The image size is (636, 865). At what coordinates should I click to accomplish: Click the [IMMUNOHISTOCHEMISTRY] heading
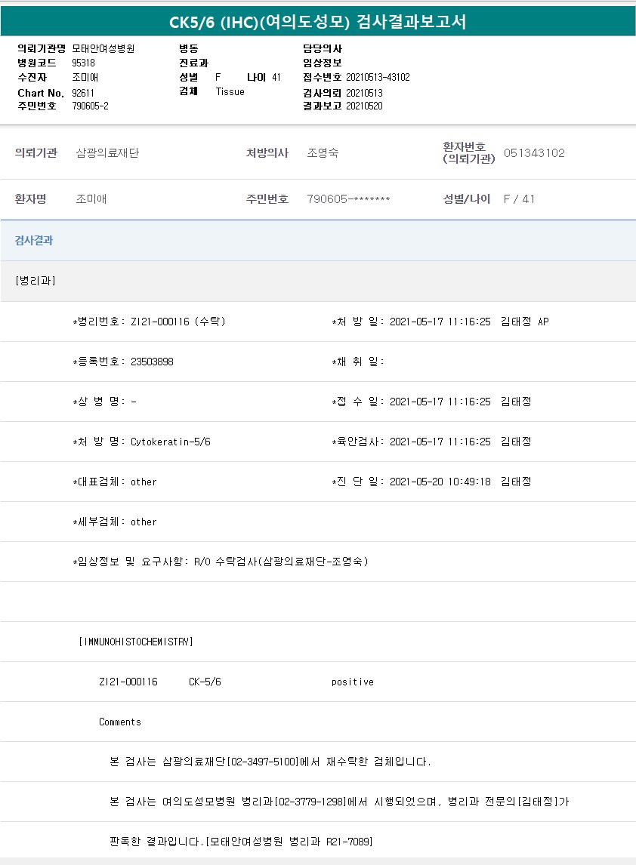(136, 642)
